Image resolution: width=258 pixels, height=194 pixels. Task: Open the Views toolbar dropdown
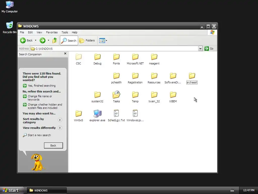click(103, 40)
